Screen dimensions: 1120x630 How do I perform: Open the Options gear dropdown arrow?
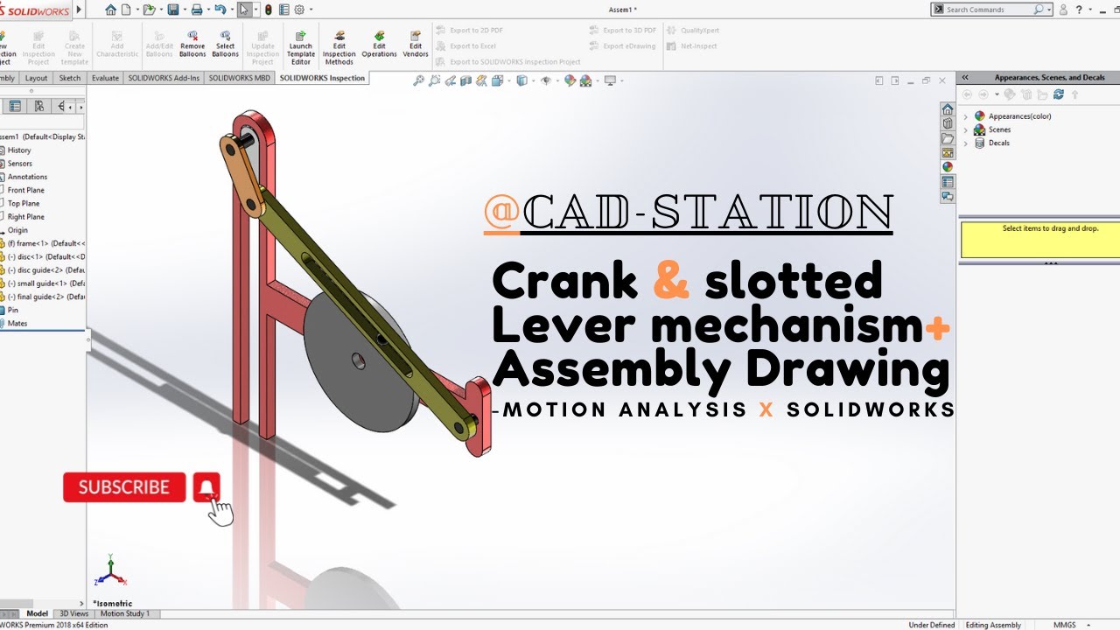[x=310, y=10]
